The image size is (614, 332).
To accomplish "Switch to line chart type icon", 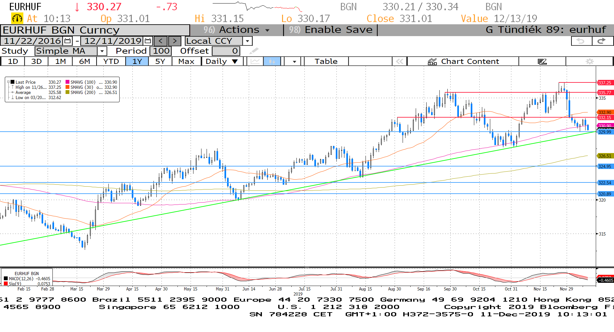I will tap(255, 61).
